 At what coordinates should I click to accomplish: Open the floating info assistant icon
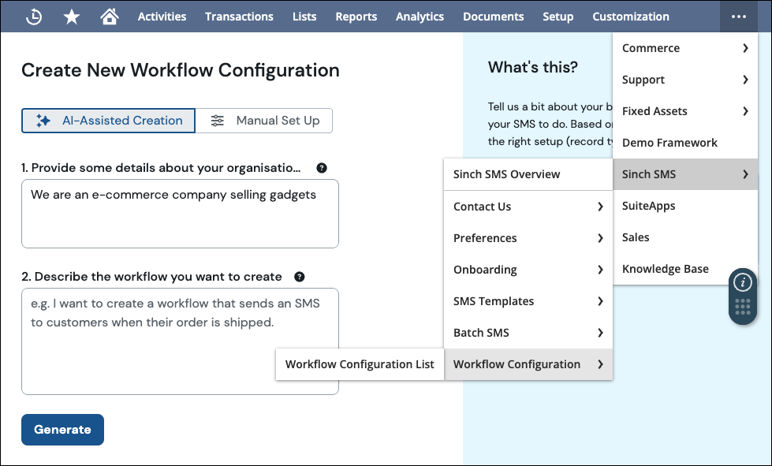click(743, 282)
